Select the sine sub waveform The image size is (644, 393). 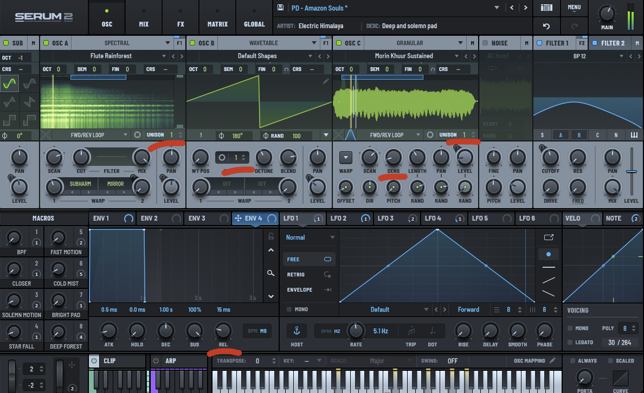(x=9, y=84)
